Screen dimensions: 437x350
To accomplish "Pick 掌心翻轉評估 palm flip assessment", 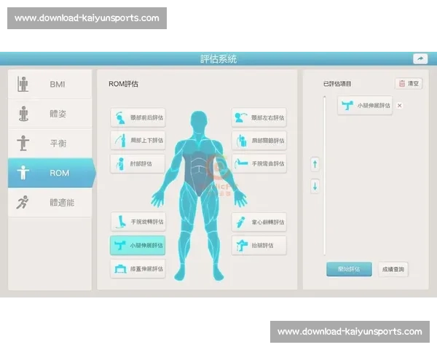I will click(259, 222).
